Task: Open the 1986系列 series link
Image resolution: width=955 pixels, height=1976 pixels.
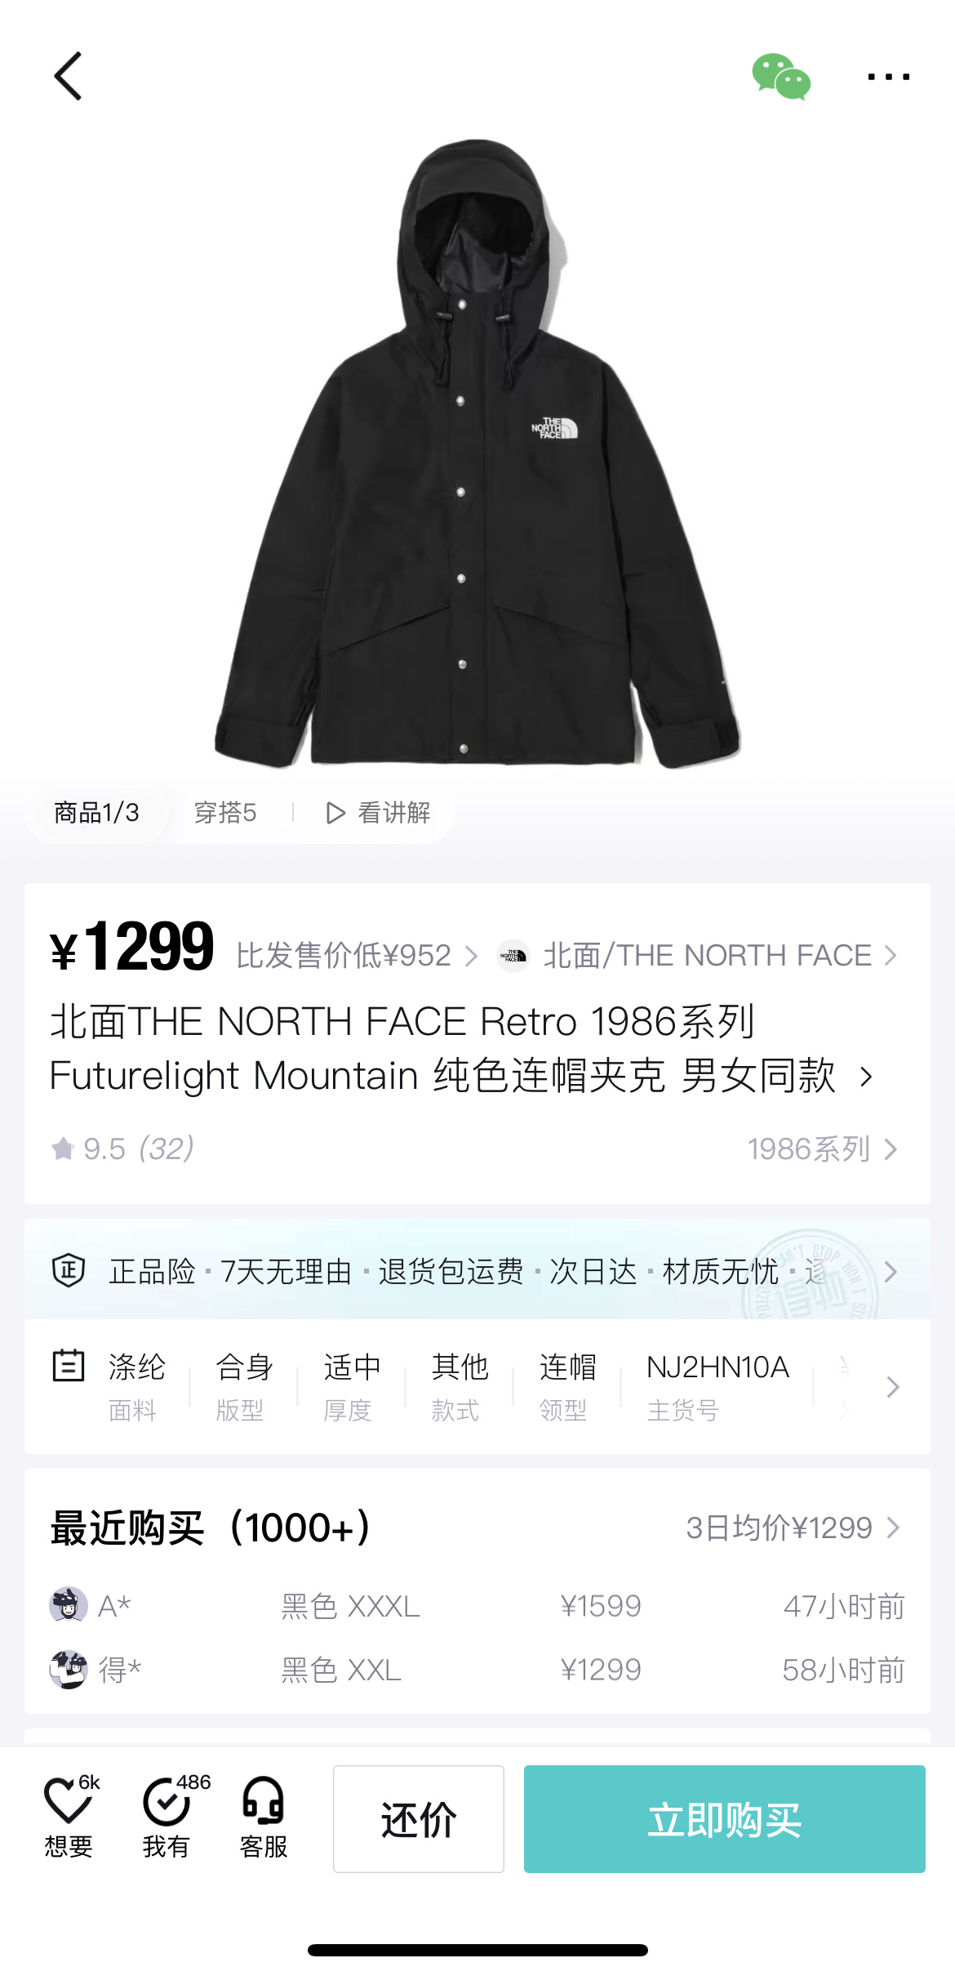Action: (x=822, y=1149)
